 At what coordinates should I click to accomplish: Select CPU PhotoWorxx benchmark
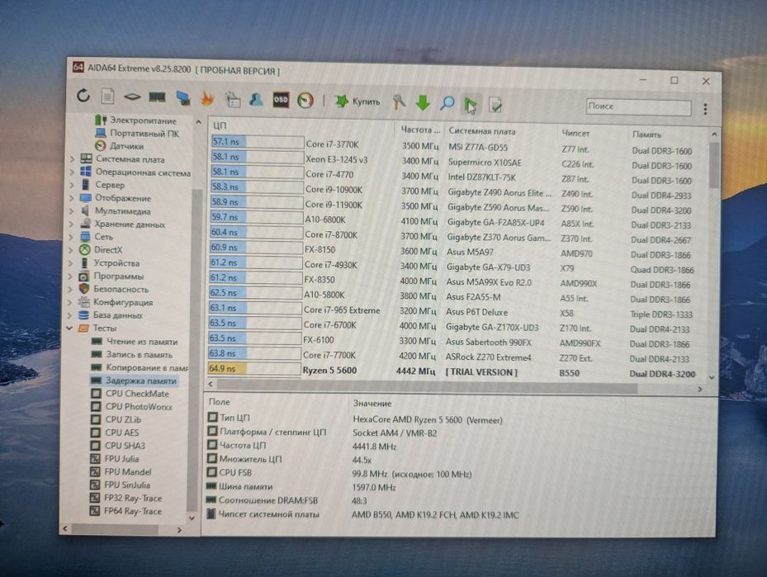pyautogui.click(x=132, y=406)
